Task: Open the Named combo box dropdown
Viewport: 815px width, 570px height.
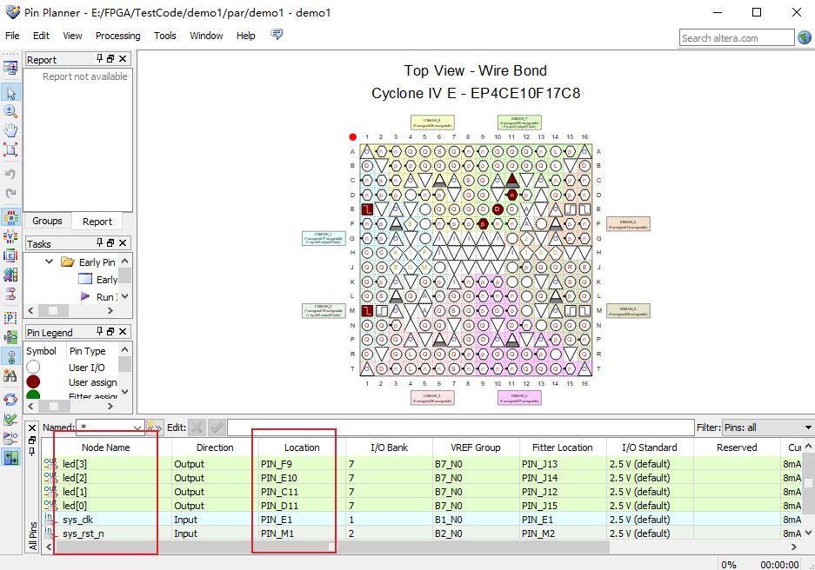Action: click(x=137, y=428)
